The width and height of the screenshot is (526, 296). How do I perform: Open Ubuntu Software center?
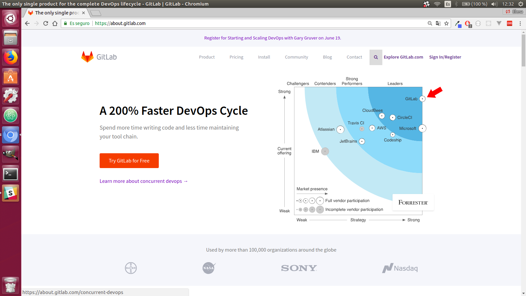[x=11, y=77]
